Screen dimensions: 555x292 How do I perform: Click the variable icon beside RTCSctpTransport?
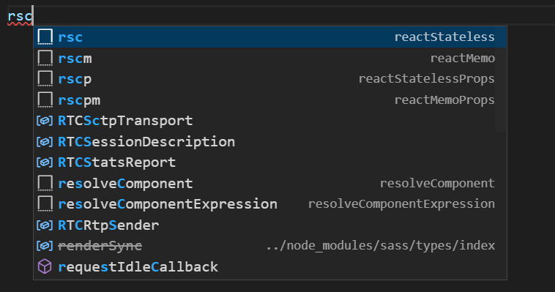tap(45, 121)
